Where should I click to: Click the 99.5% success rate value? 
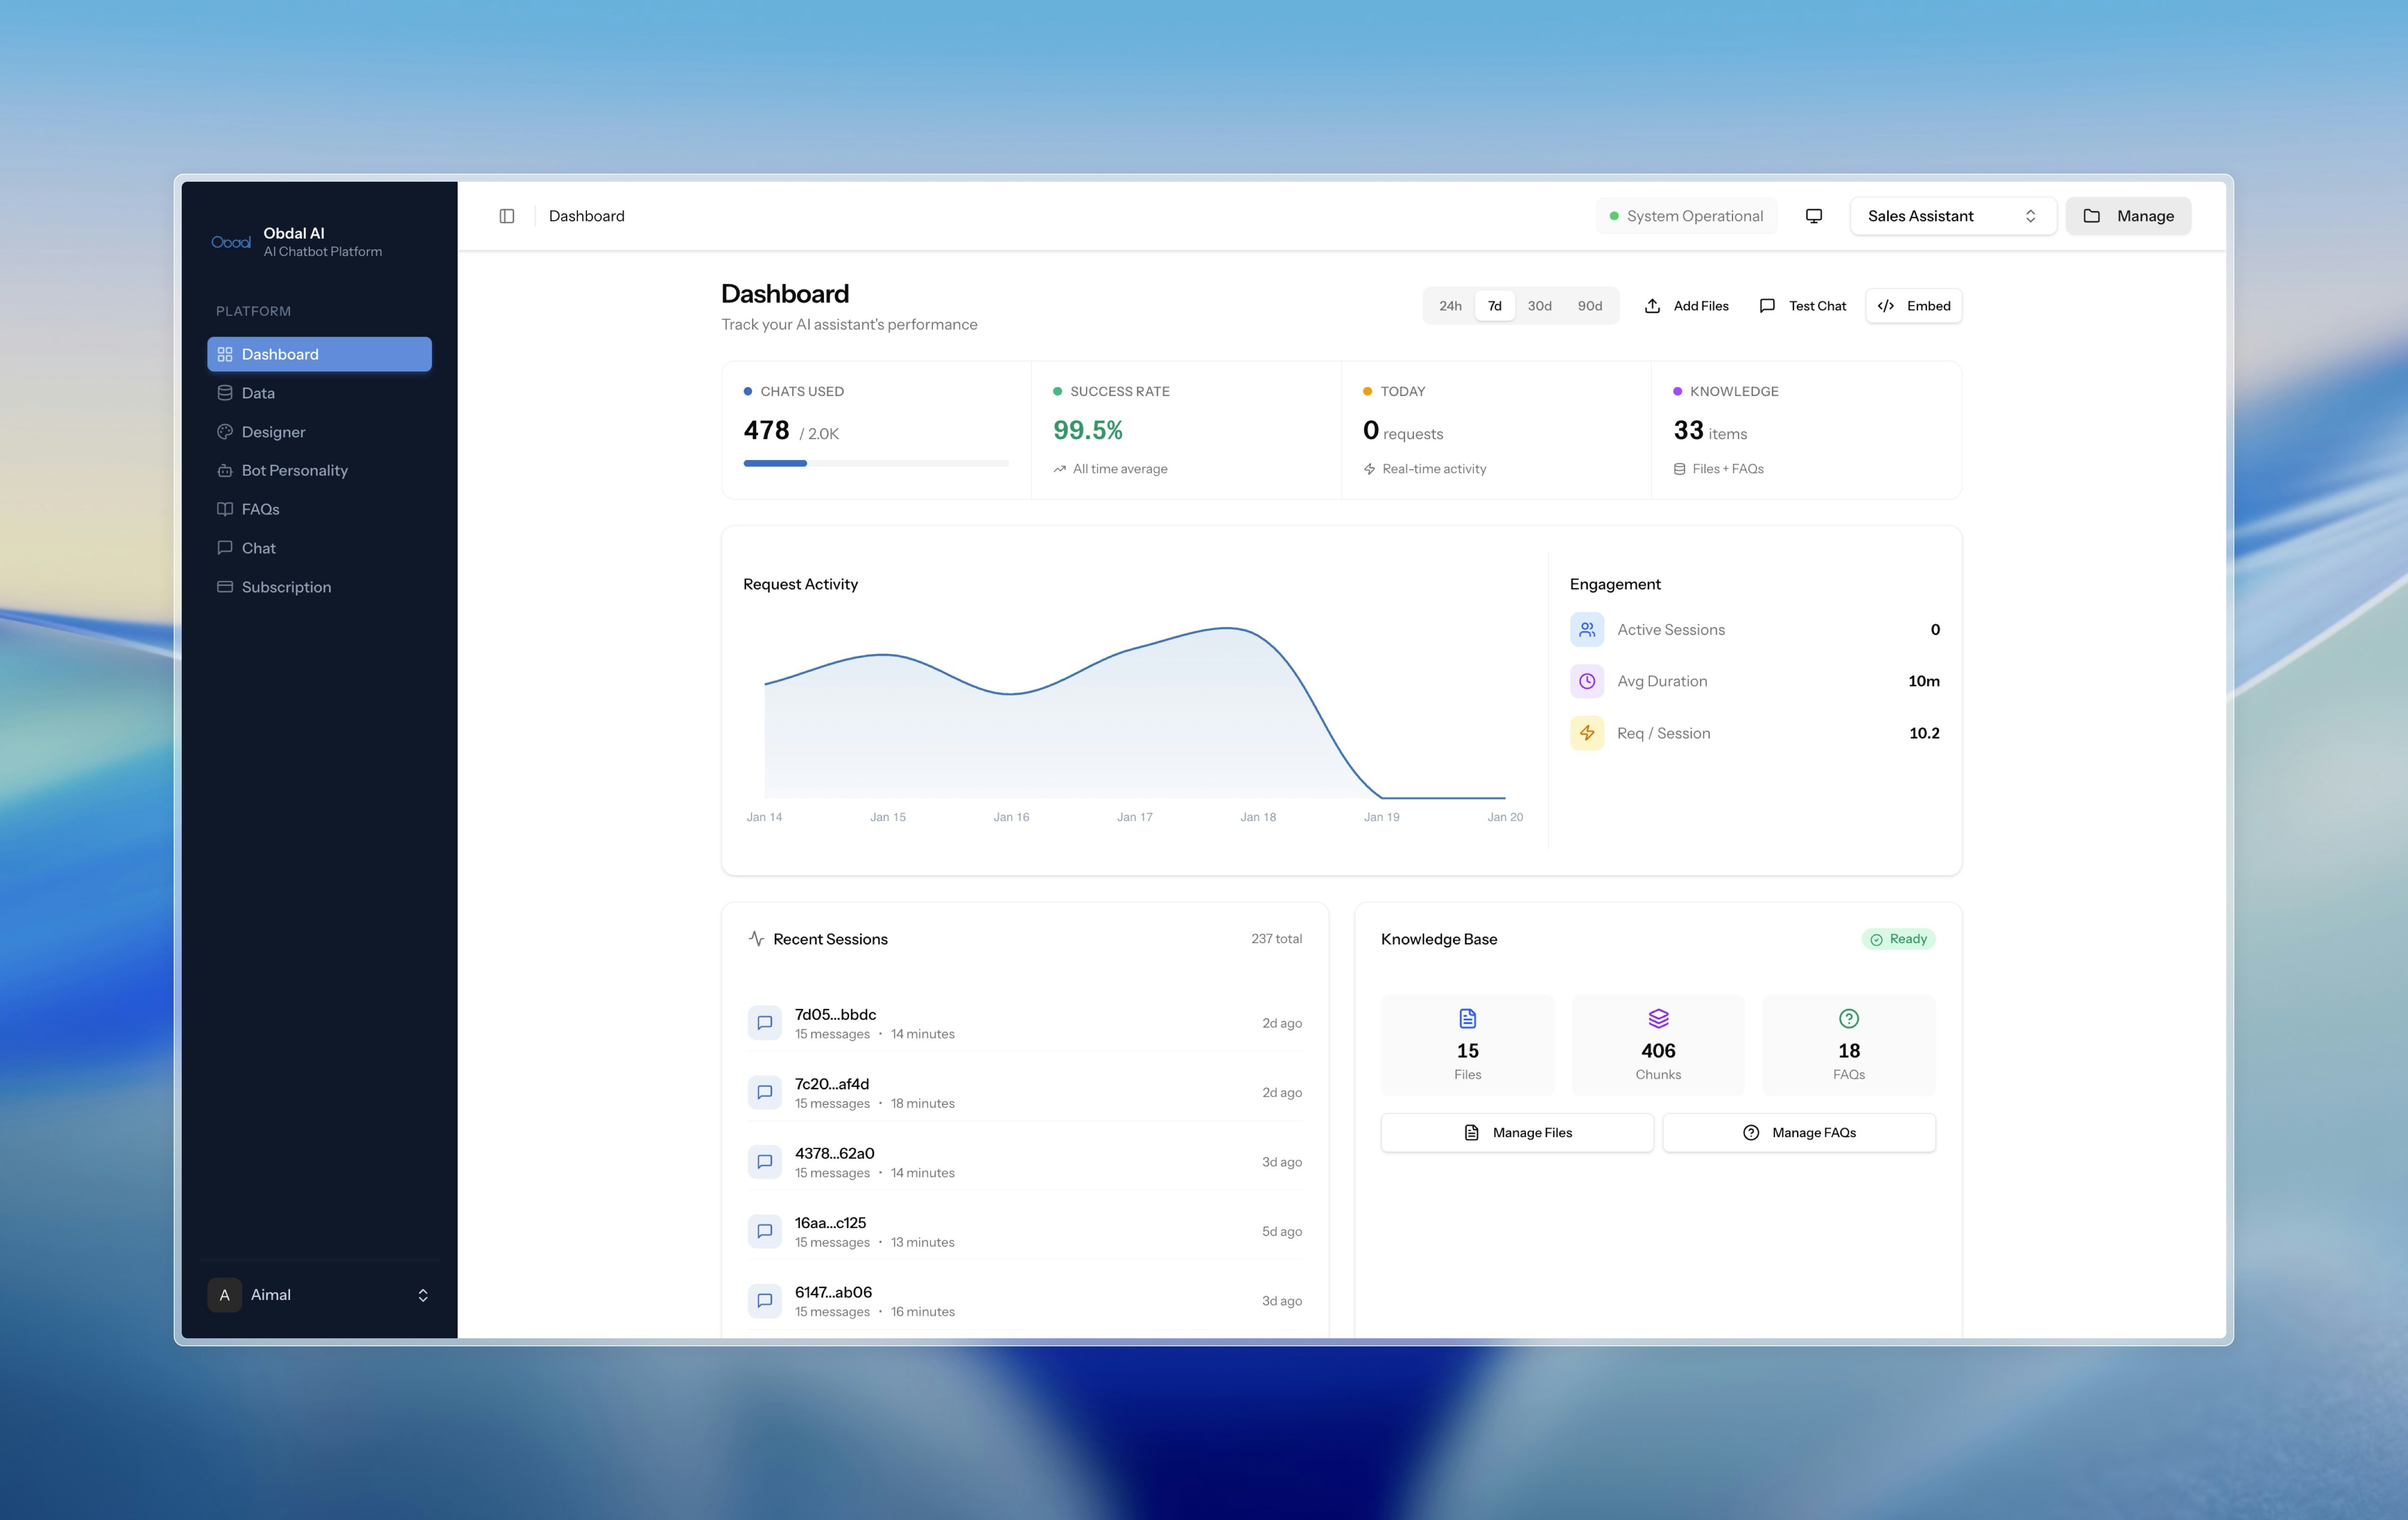tap(1088, 431)
